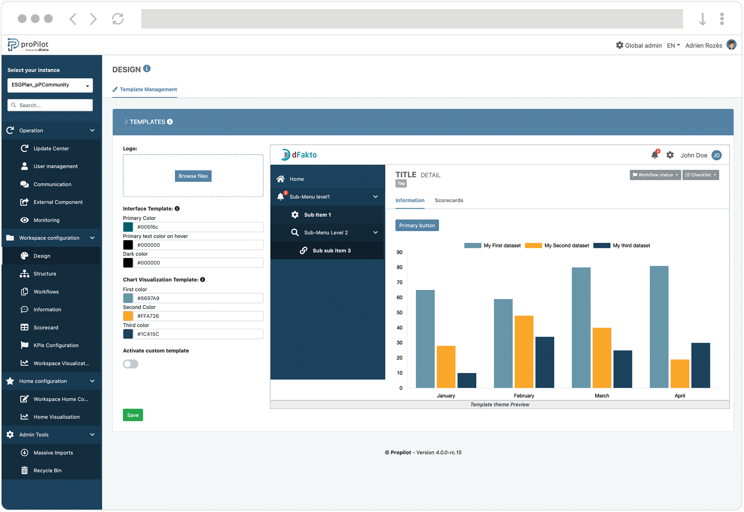
Task: Click the green Save button
Action: 133,415
